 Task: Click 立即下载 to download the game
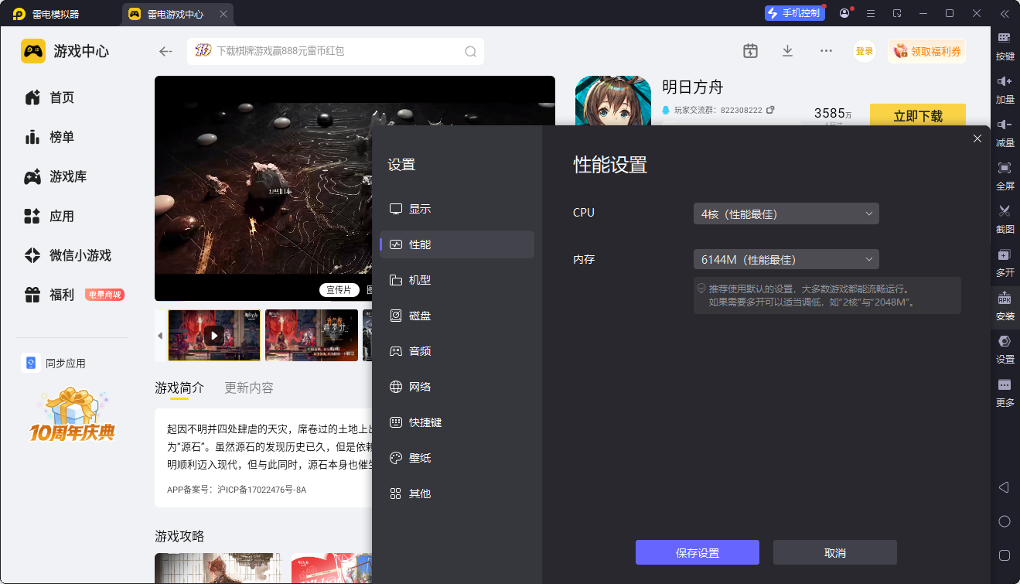[918, 115]
